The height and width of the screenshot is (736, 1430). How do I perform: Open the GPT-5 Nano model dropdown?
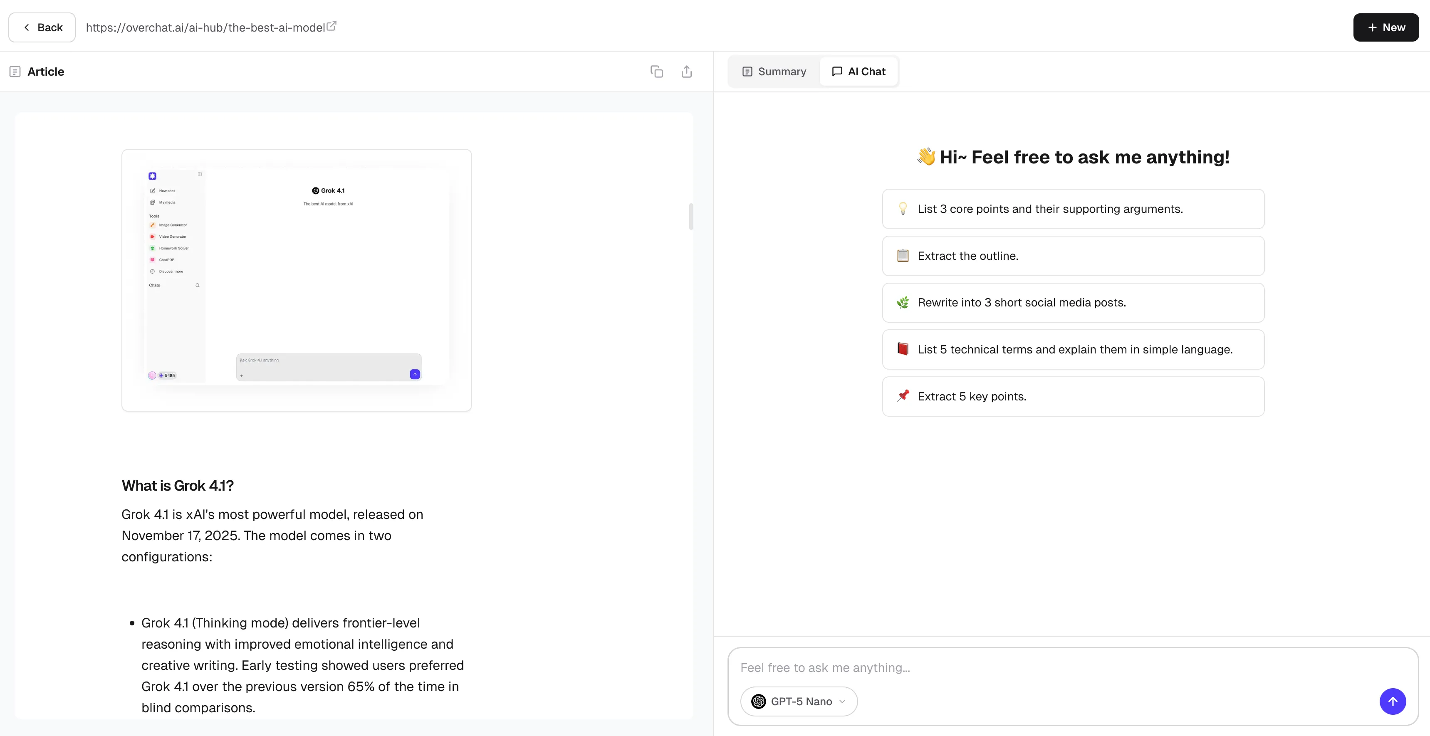pyautogui.click(x=798, y=701)
